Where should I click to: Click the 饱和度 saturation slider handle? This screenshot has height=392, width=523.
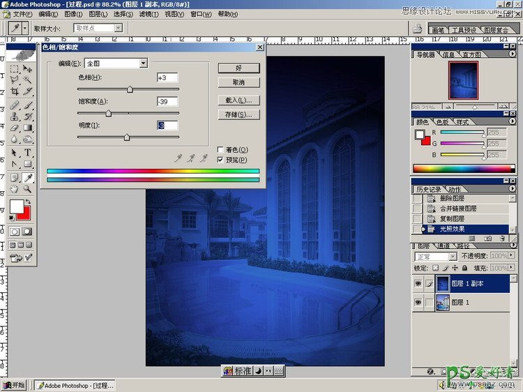[108, 113]
